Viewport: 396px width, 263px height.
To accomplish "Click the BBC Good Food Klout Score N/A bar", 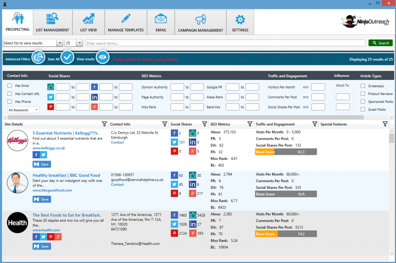I will pos(286,194).
